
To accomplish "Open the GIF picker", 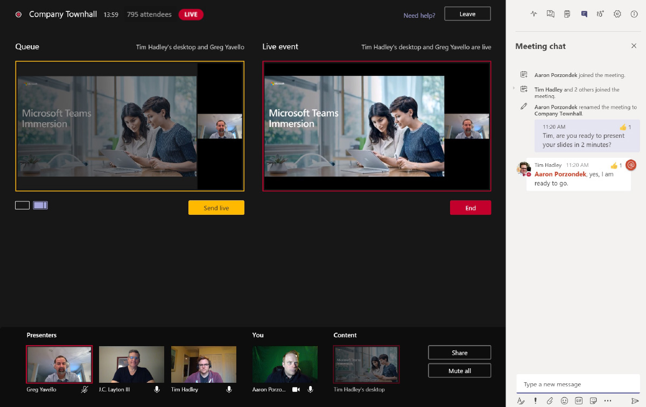I will (x=579, y=401).
